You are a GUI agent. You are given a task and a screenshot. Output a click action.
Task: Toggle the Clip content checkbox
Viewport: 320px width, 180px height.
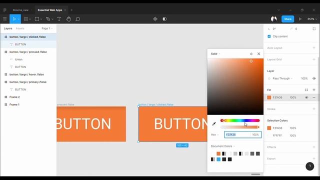269,36
